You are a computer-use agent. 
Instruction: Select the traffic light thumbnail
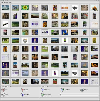click(x=65, y=65)
